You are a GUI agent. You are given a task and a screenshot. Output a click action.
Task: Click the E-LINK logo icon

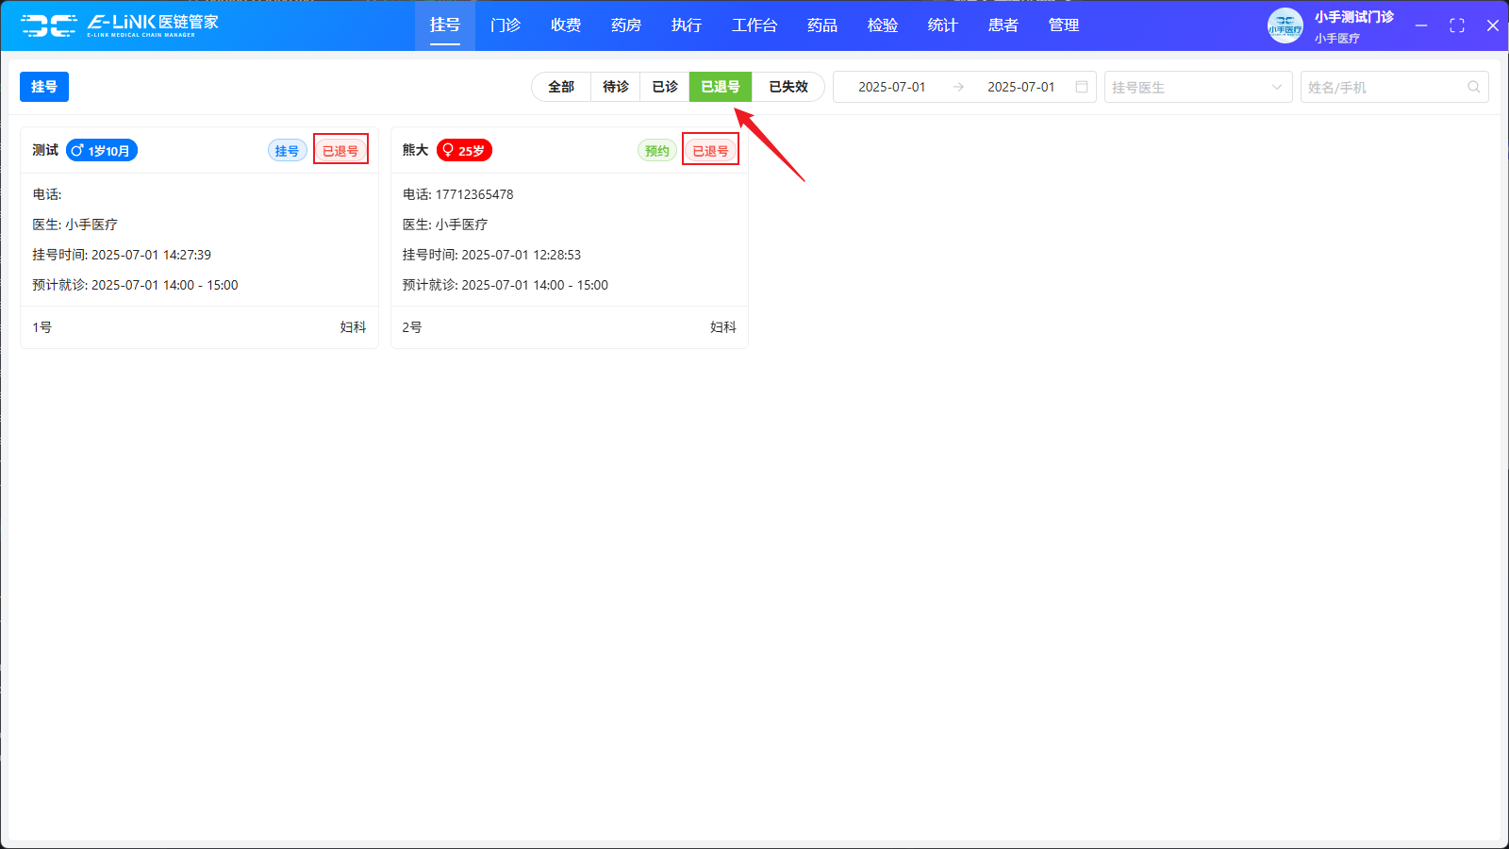tap(49, 25)
